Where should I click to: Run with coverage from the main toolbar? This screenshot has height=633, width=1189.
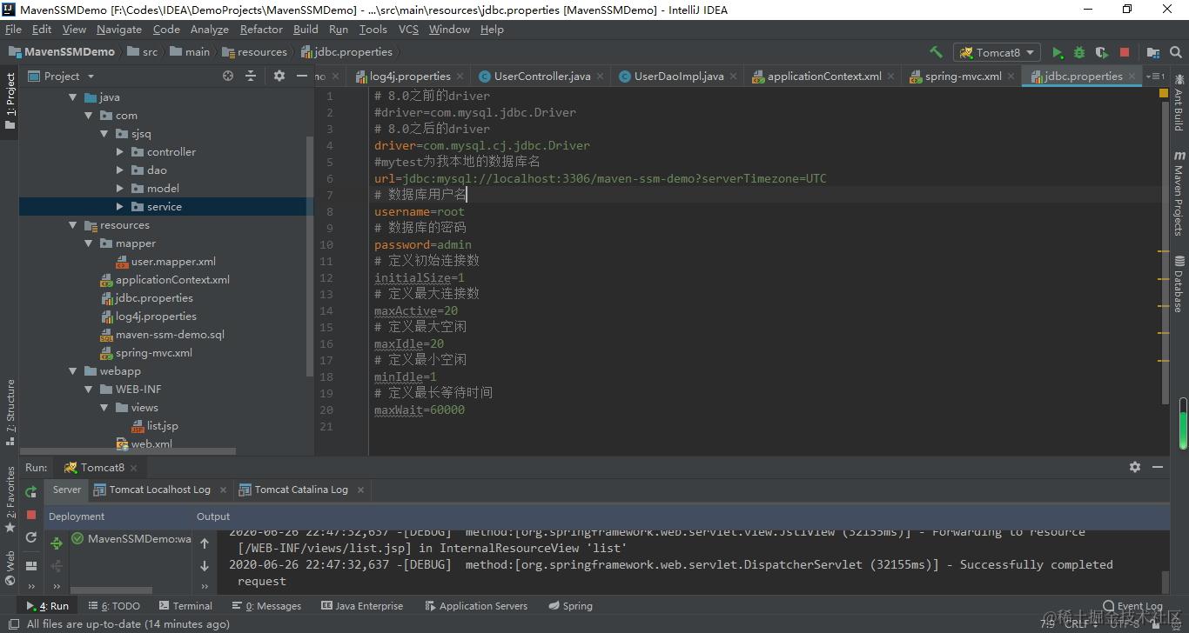coord(1101,52)
